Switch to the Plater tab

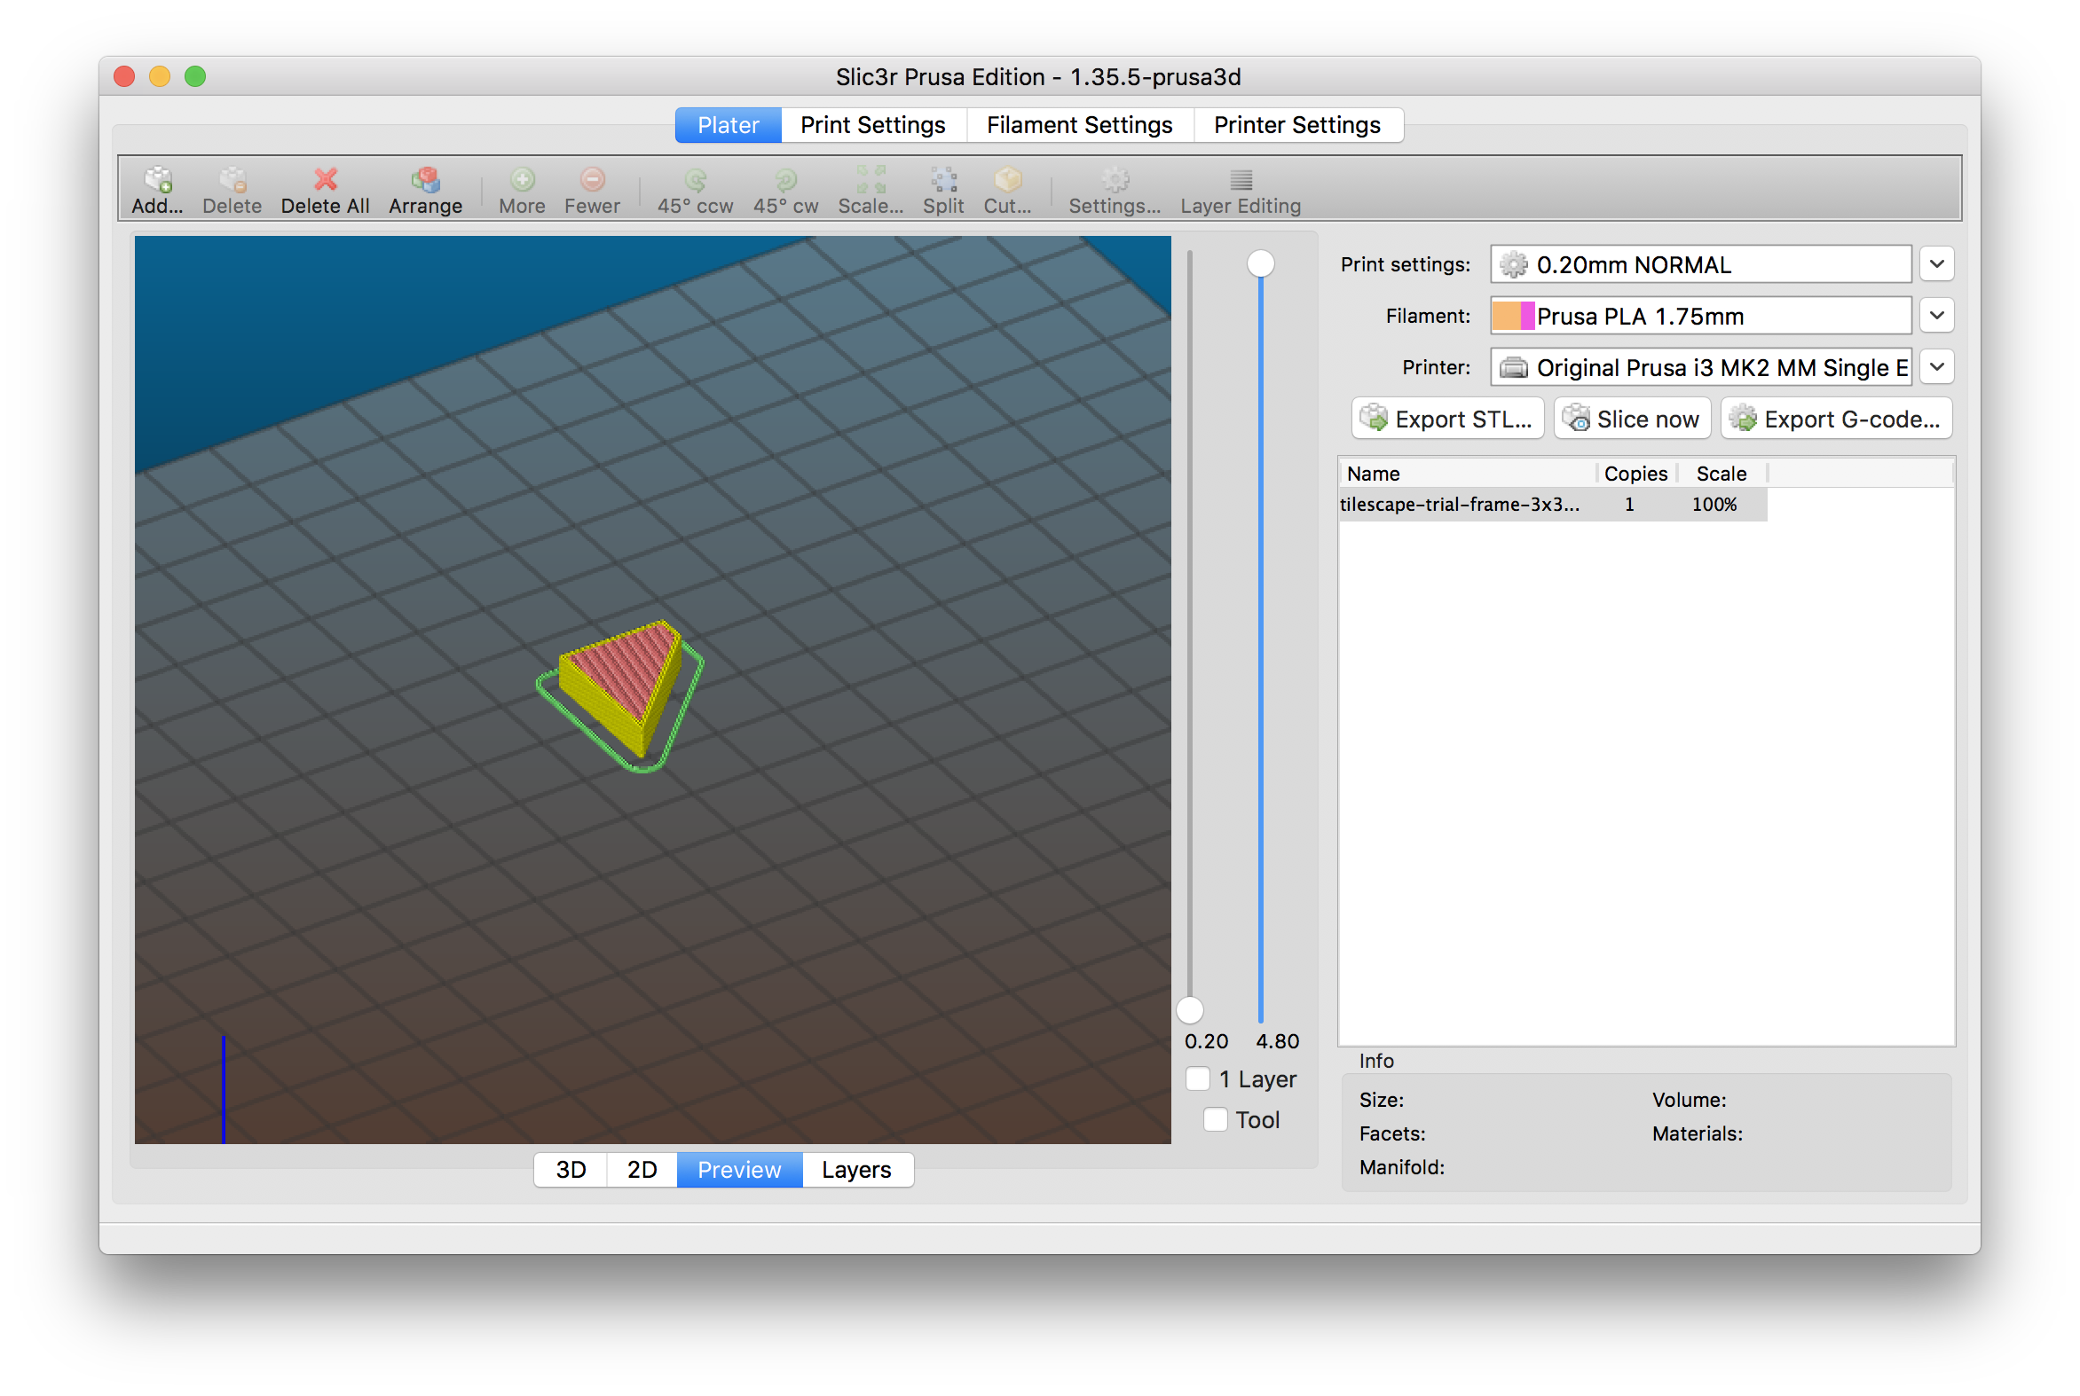pos(728,125)
